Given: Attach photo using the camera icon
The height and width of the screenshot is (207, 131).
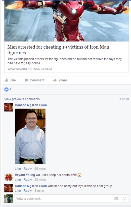Looking at the screenshot, I should coord(116,198).
